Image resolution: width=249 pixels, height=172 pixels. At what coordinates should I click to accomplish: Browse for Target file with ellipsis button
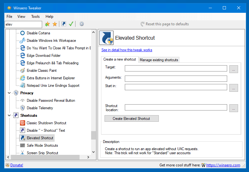(234, 69)
